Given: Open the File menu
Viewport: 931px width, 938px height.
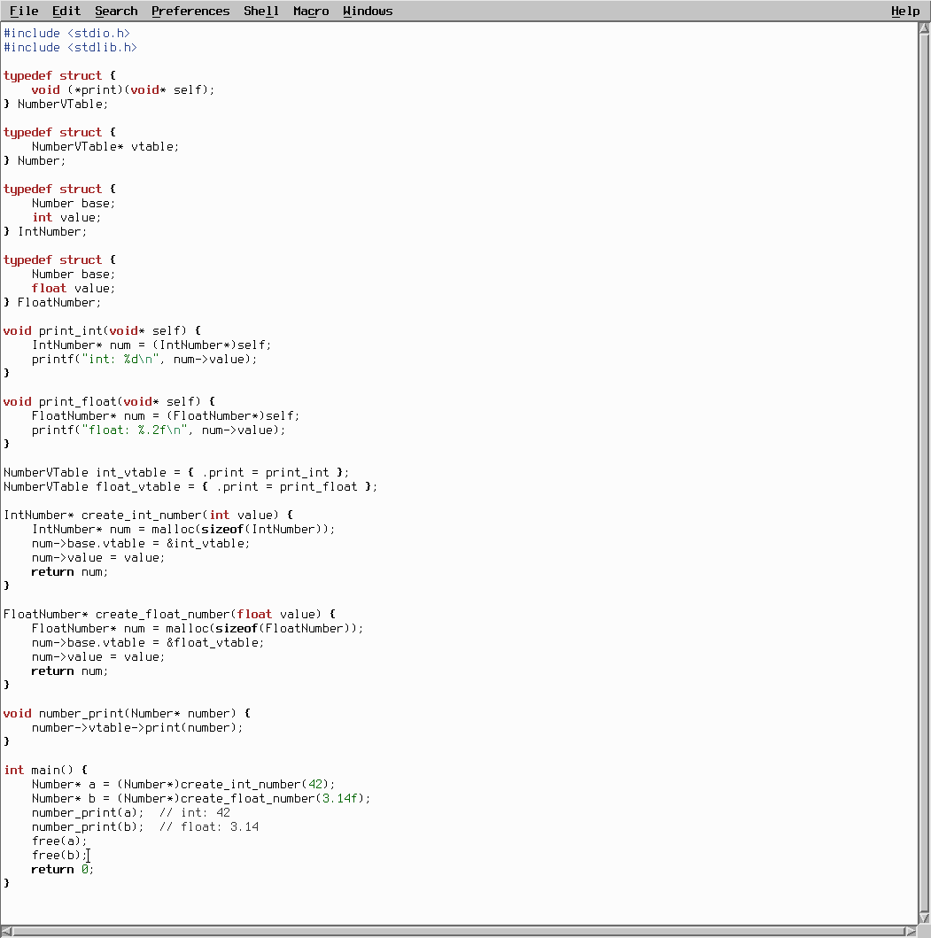Looking at the screenshot, I should [24, 11].
